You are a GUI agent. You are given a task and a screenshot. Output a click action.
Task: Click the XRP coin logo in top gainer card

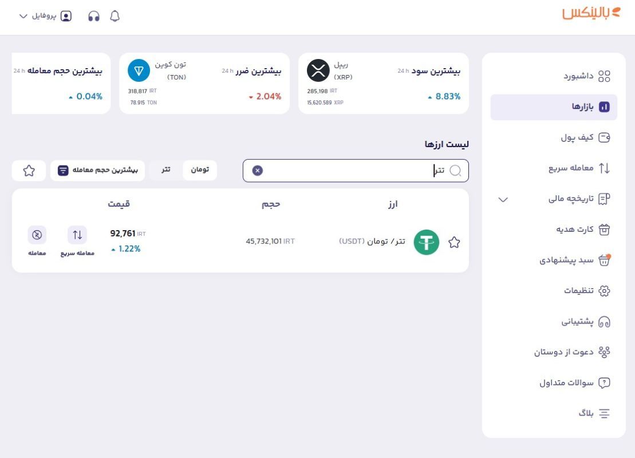[x=318, y=70]
